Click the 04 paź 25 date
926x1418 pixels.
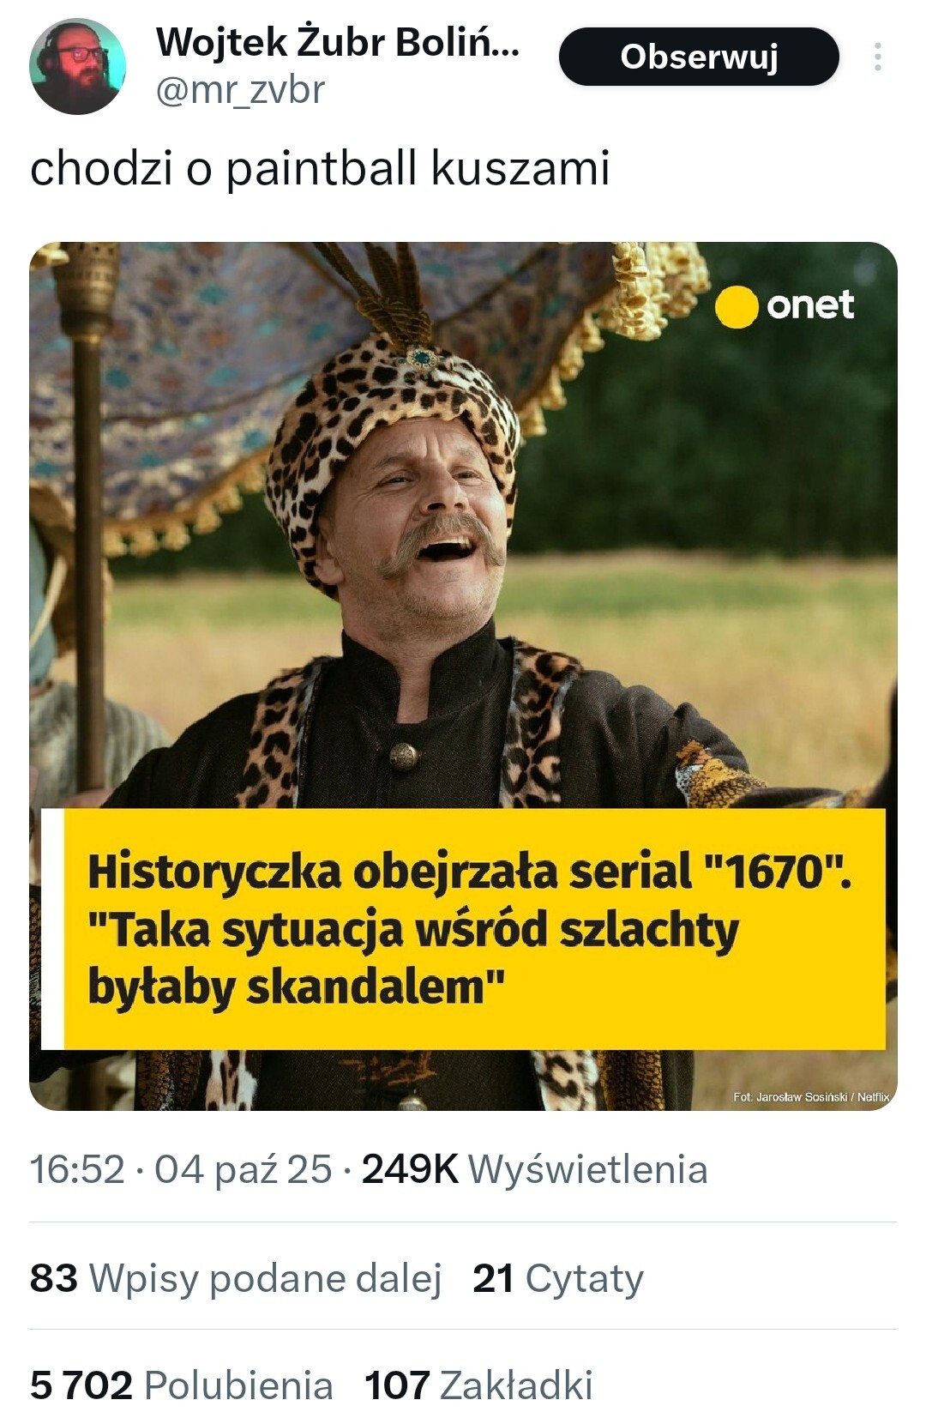tap(243, 1169)
